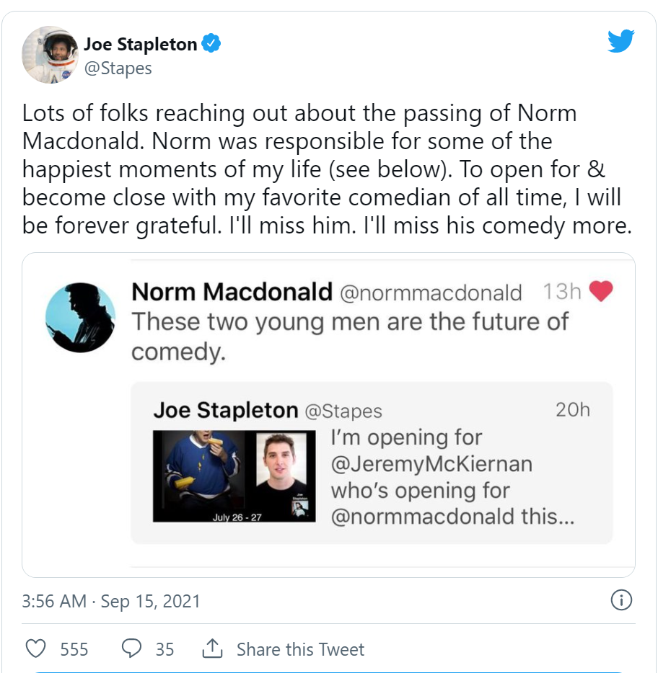Open the 3:56 AM Sep 15, 2021 timestamp

(111, 601)
